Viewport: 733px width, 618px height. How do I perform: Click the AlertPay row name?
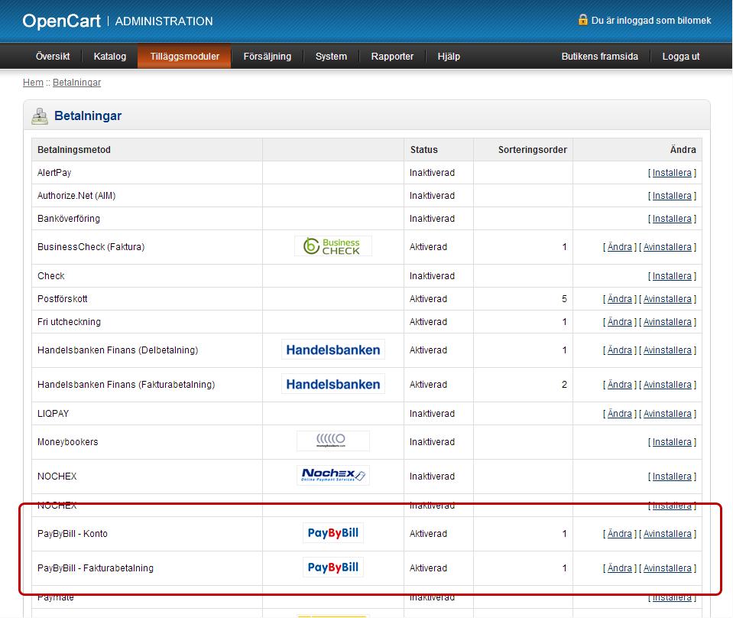point(54,173)
